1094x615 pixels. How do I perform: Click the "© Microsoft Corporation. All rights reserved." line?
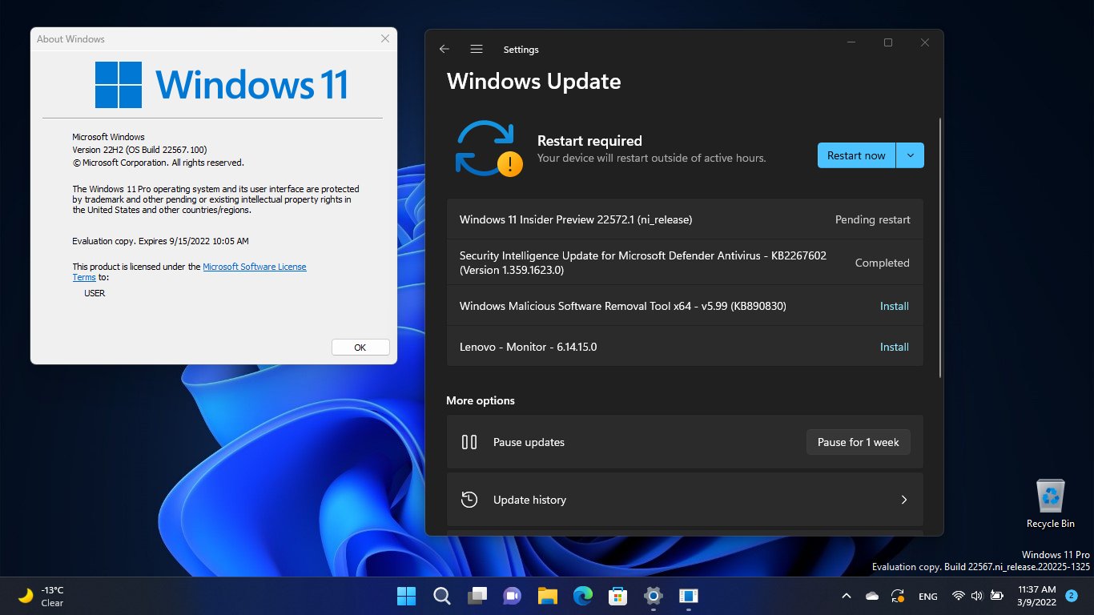click(x=158, y=163)
